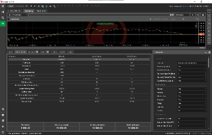This screenshot has width=212, height=135.
Task: Click the chart layout icon in toolbar
Action: (x=27, y=6)
